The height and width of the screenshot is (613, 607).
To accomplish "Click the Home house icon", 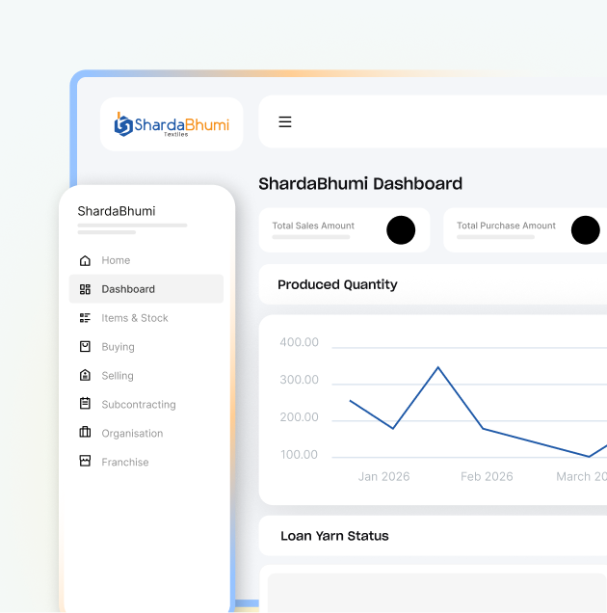I will pyautogui.click(x=85, y=260).
